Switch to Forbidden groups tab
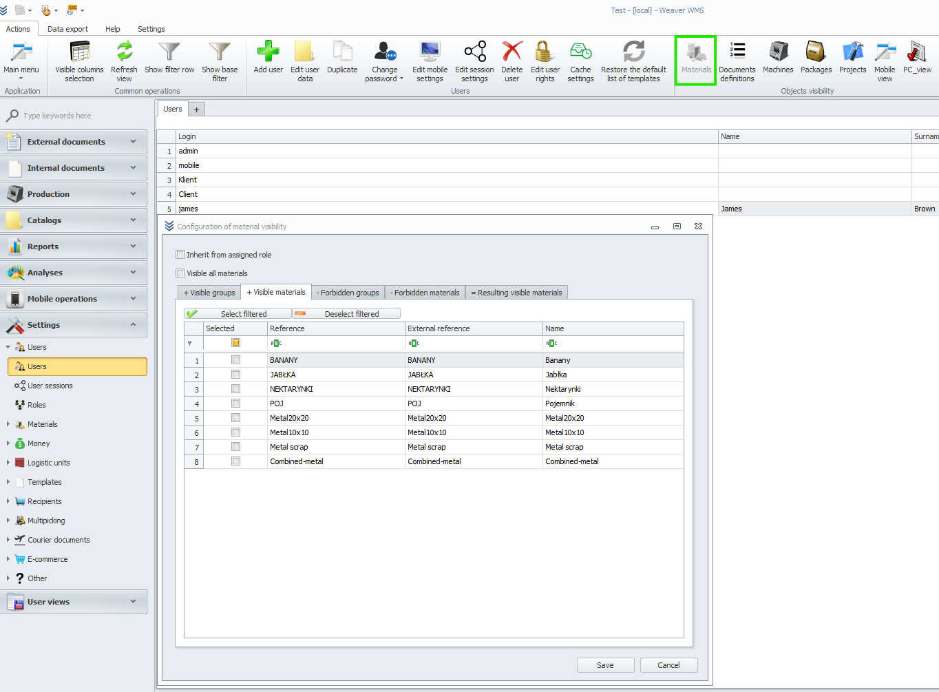 pyautogui.click(x=348, y=293)
